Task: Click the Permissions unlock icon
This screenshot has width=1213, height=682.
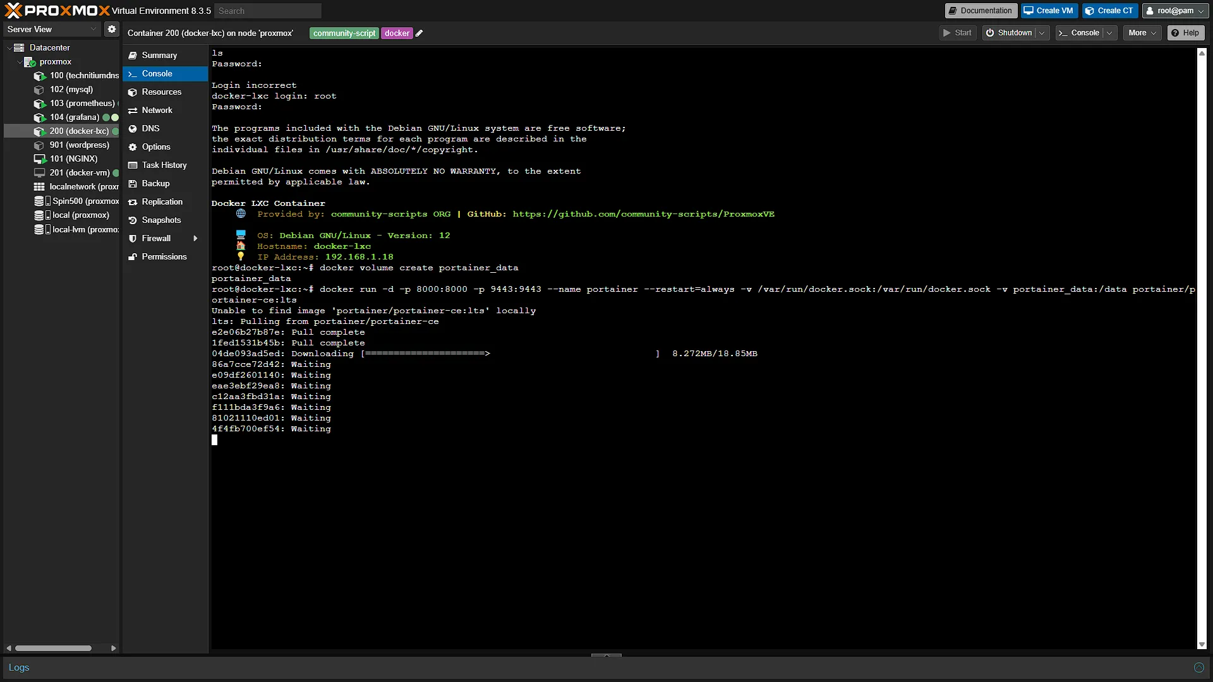Action: coord(133,257)
